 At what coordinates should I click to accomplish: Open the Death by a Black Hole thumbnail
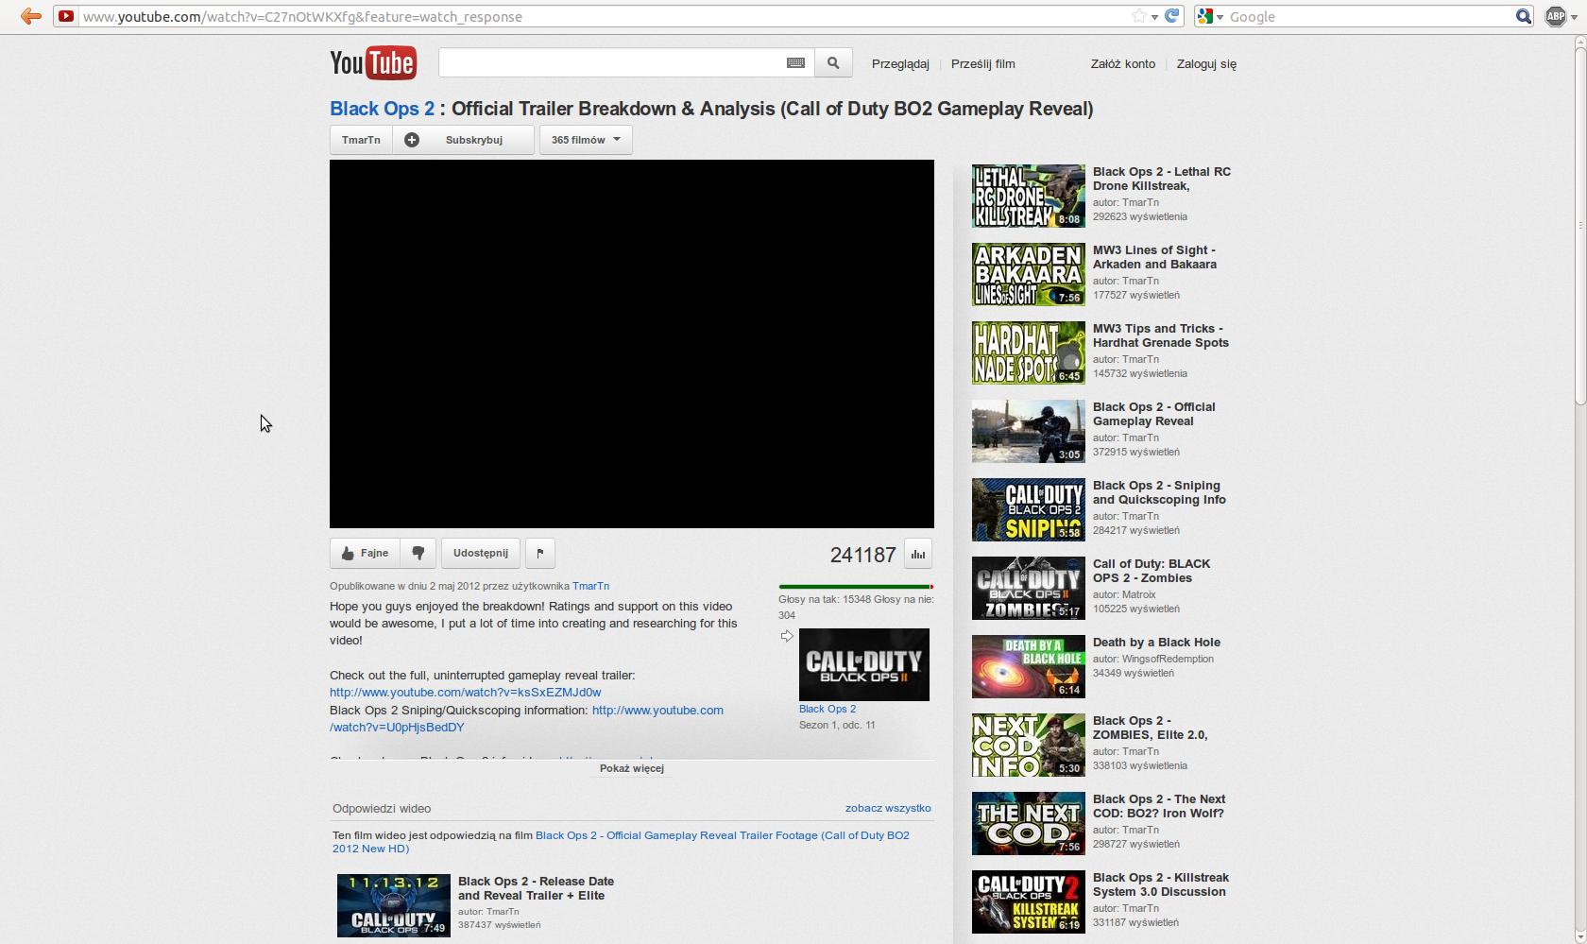point(1029,666)
